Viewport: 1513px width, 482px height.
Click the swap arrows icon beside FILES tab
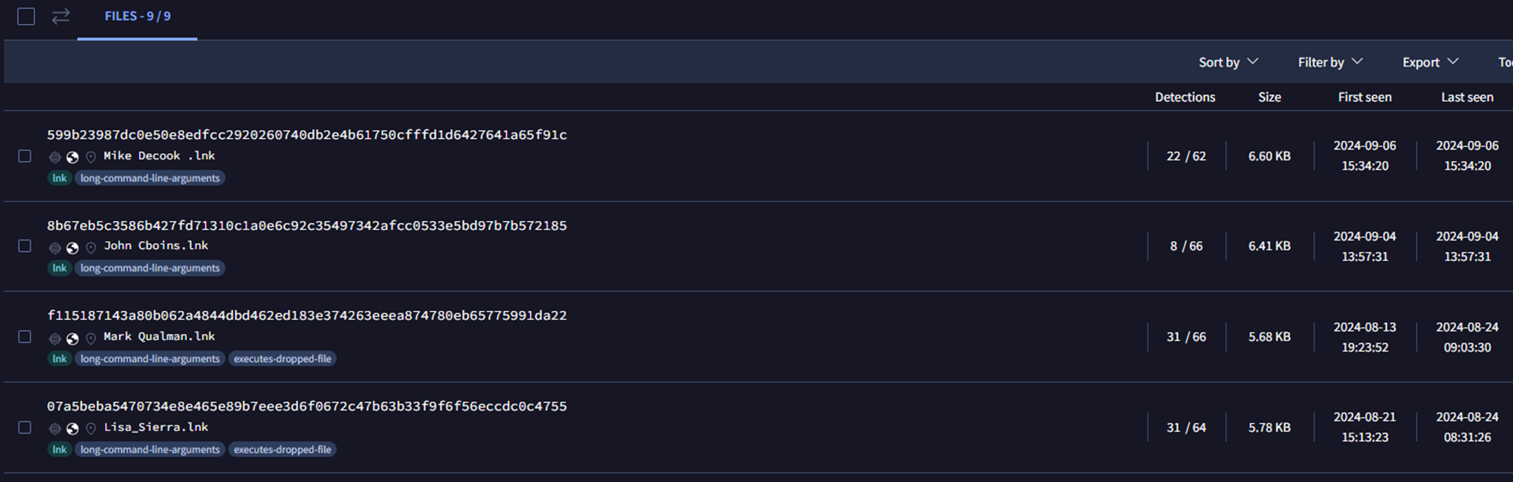[x=61, y=16]
